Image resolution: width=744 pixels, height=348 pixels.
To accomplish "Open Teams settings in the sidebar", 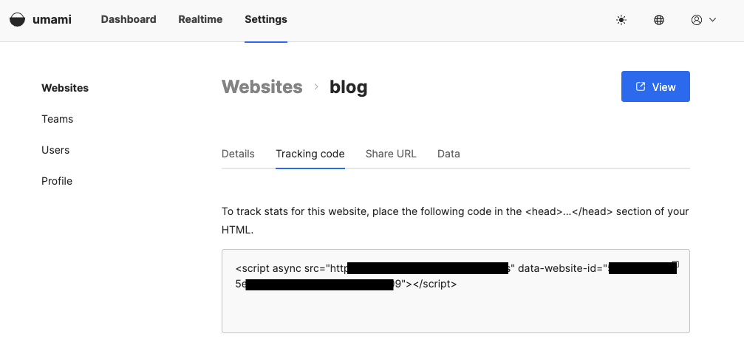I will [58, 119].
